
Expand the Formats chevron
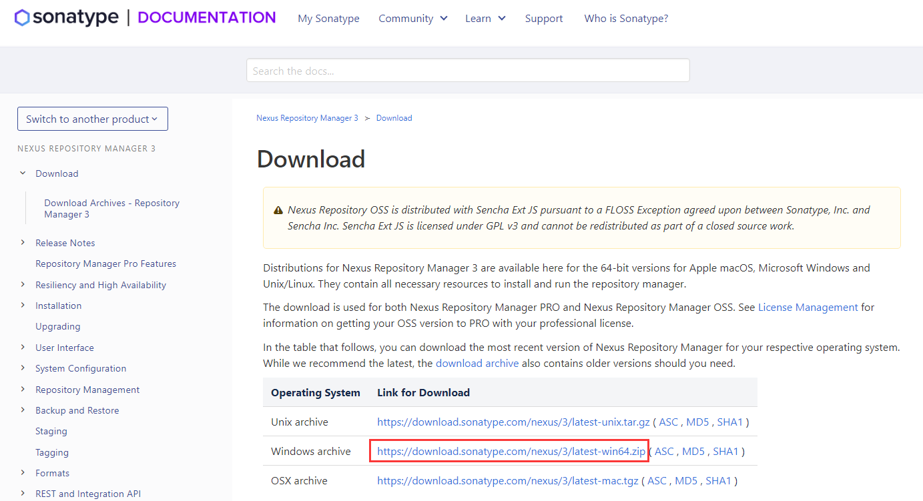(23, 473)
